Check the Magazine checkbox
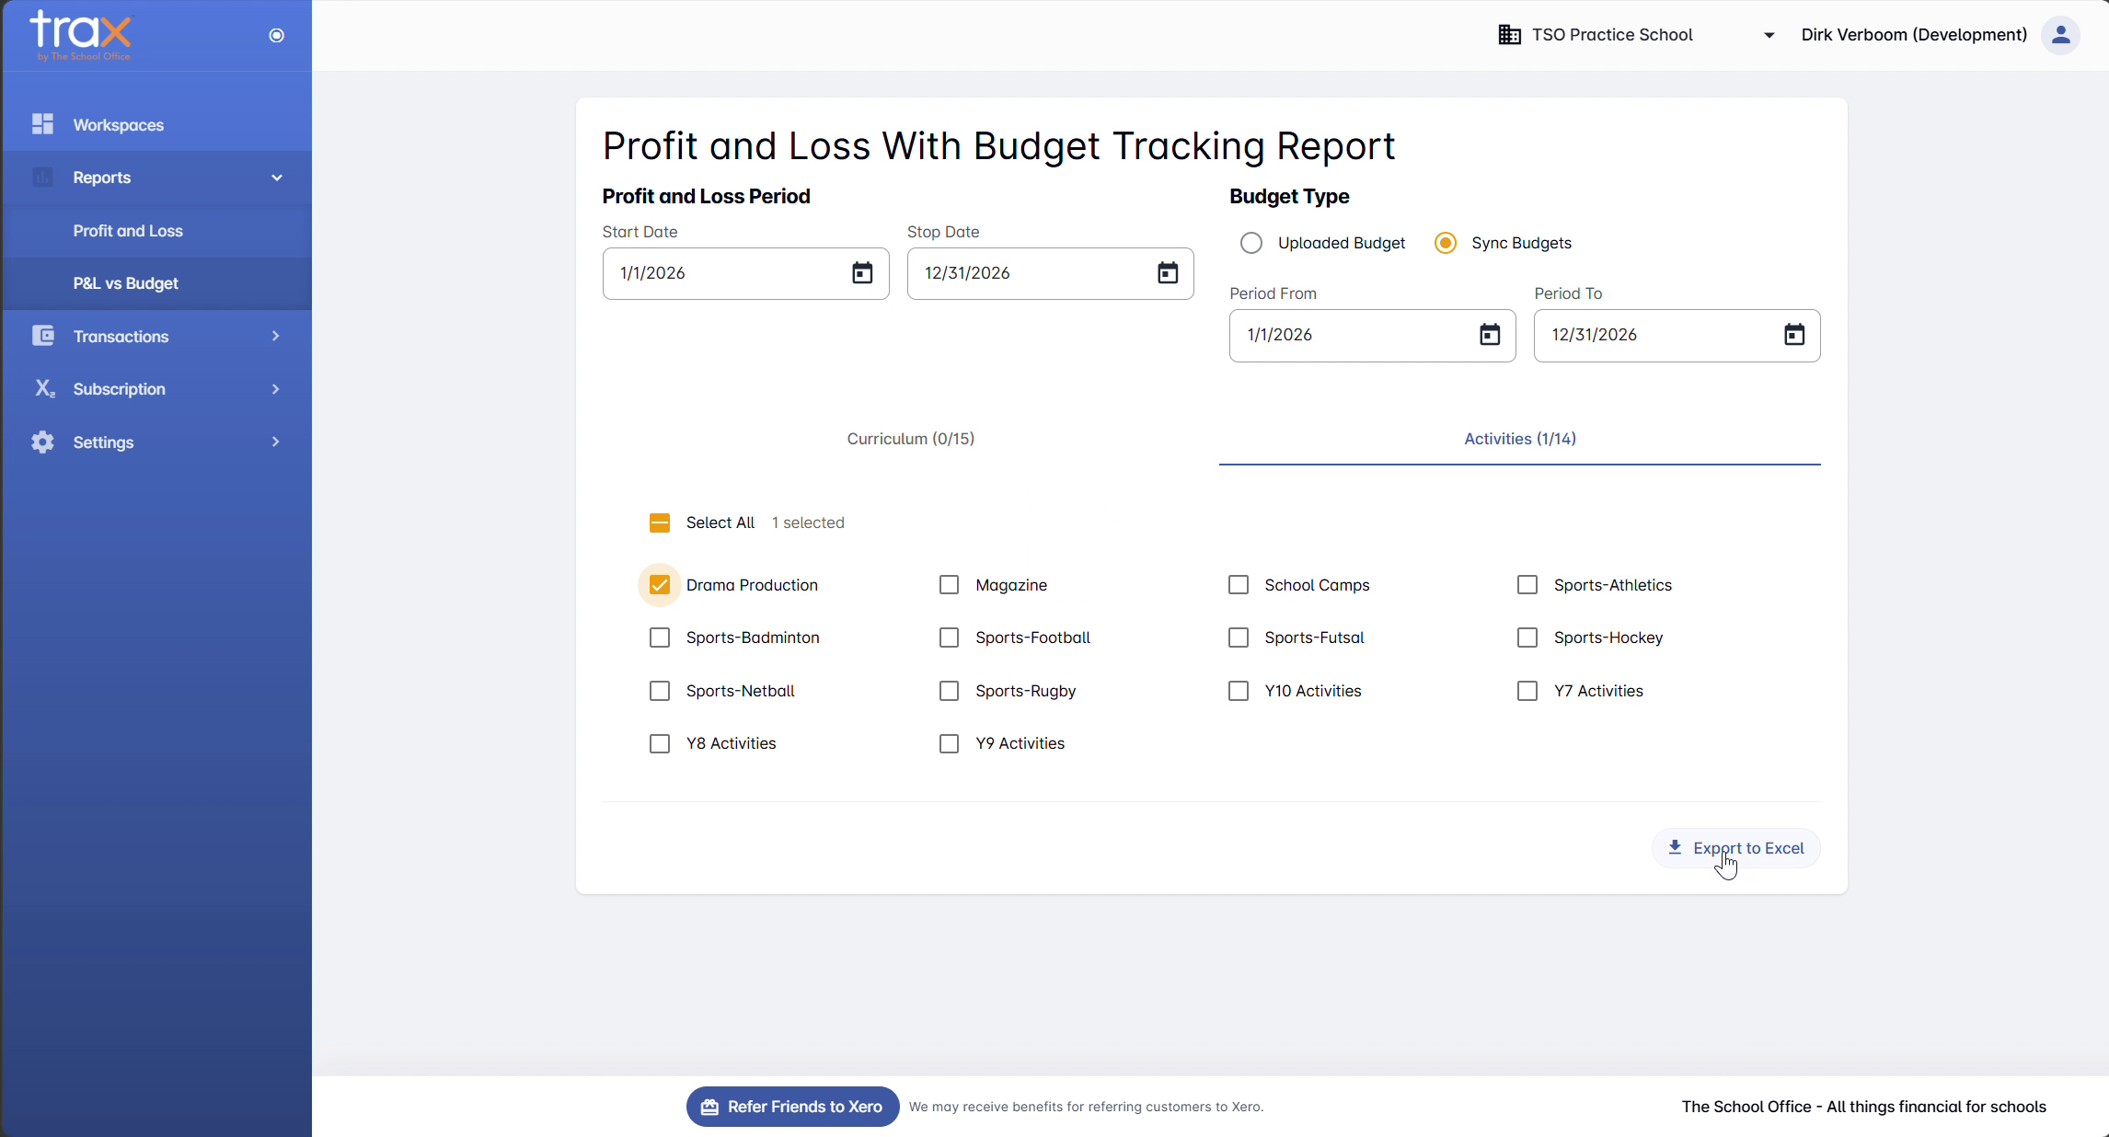Viewport: 2109px width, 1137px height. click(949, 585)
